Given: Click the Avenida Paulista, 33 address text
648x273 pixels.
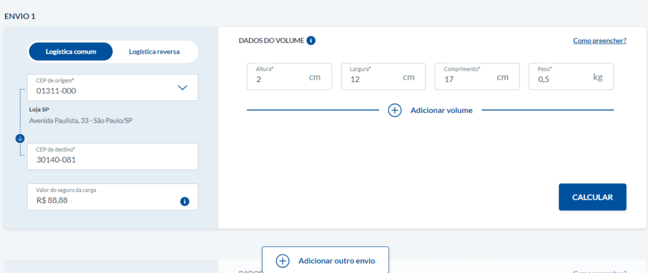Looking at the screenshot, I should point(81,121).
